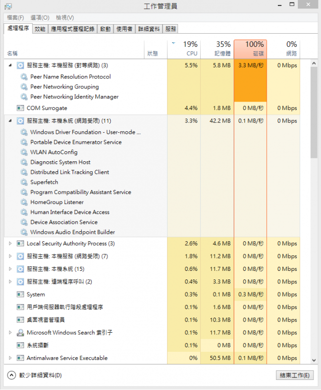This screenshot has height=390, width=321.
Task: Click icon of 服務主機: 遠端程序呼叫 (2)
Action: 20,281
